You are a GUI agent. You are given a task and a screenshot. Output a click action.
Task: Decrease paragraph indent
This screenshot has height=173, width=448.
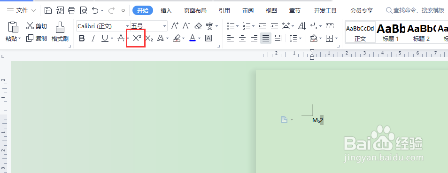(x=263, y=26)
